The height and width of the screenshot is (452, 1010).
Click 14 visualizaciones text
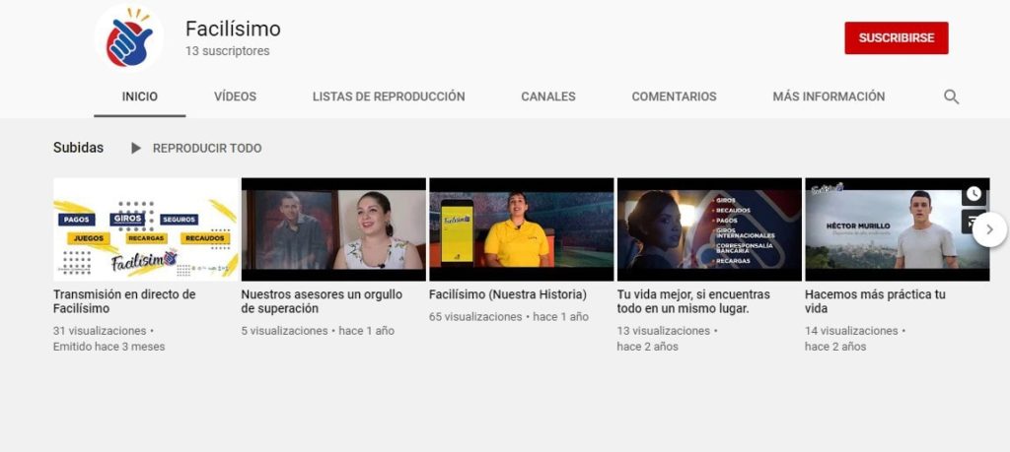click(851, 331)
